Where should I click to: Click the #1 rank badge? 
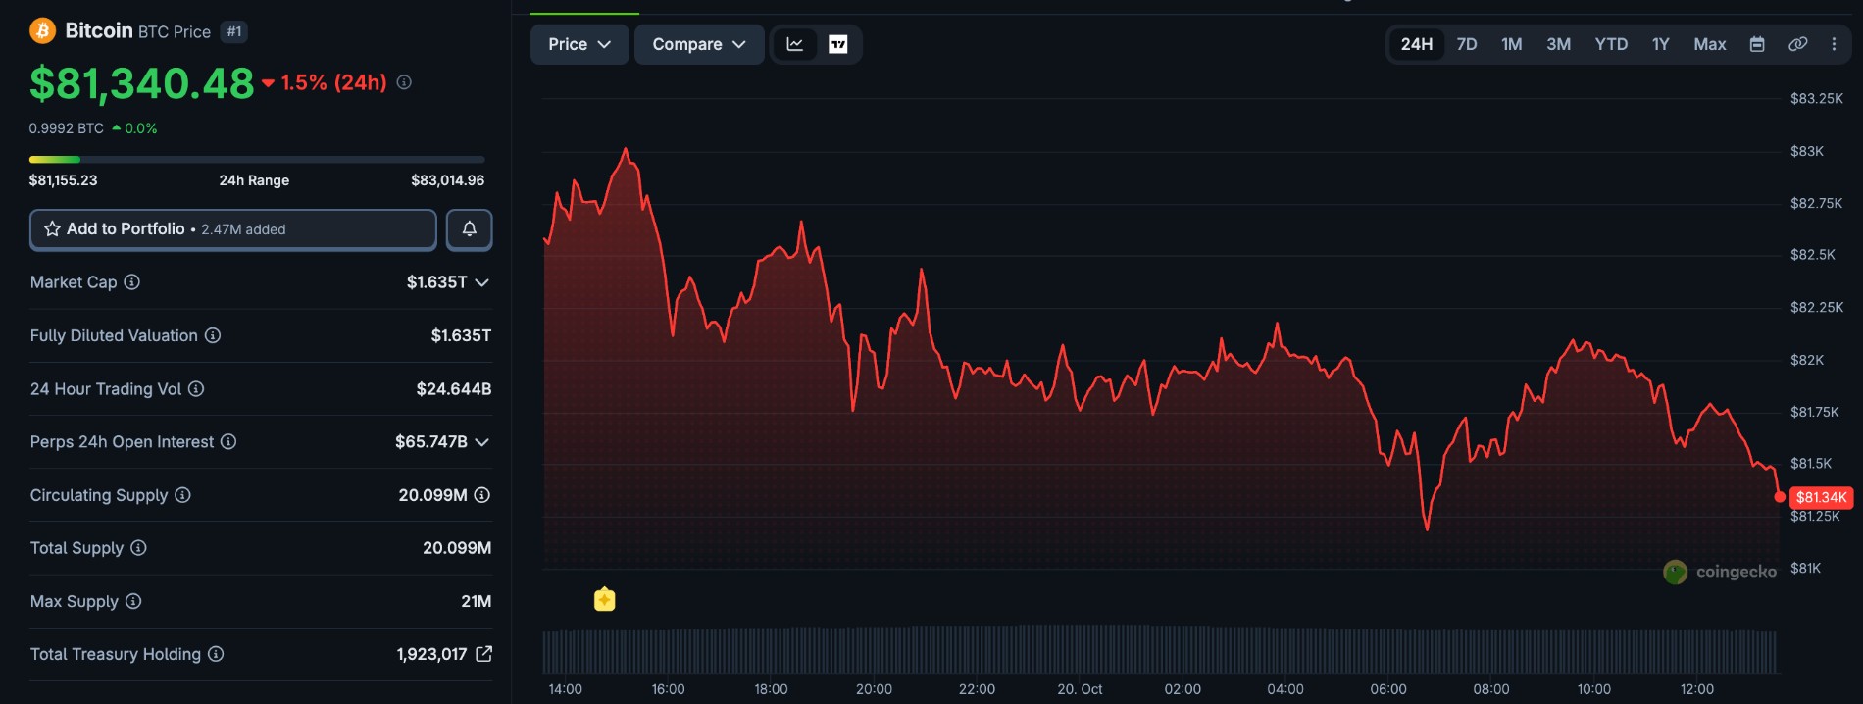(x=234, y=31)
